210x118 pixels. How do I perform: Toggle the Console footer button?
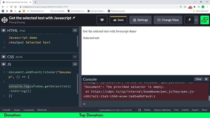pyautogui.click(x=6, y=110)
